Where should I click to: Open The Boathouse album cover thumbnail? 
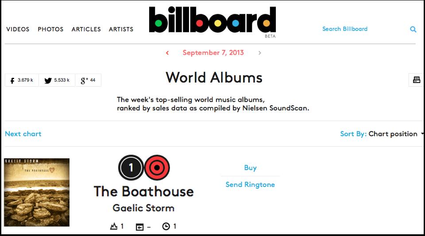pyautogui.click(x=37, y=192)
